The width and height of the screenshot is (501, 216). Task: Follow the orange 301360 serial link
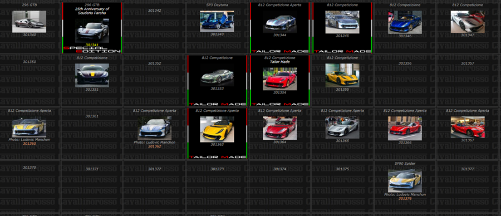pyautogui.click(x=30, y=144)
